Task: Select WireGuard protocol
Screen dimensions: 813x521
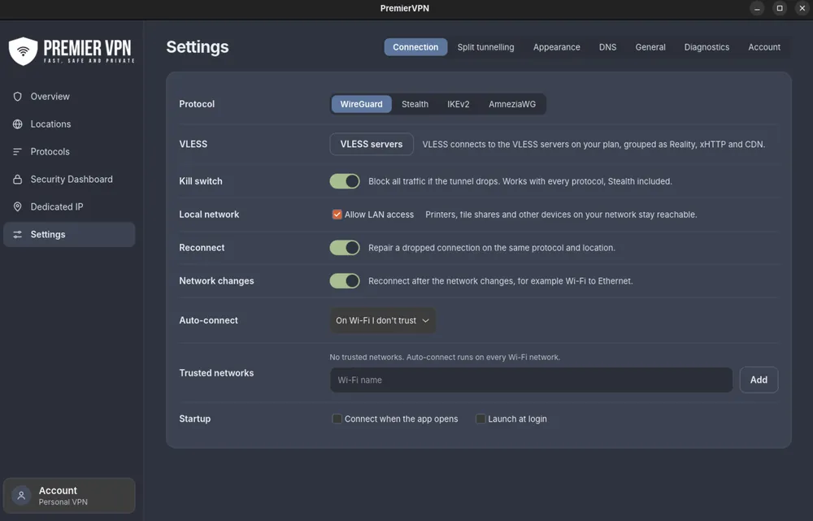Action: point(362,104)
